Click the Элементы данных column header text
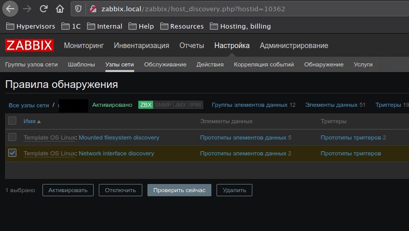 [x=226, y=121]
